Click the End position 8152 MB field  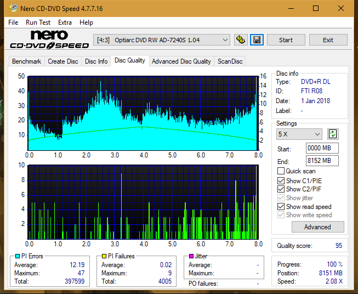pos(322,161)
